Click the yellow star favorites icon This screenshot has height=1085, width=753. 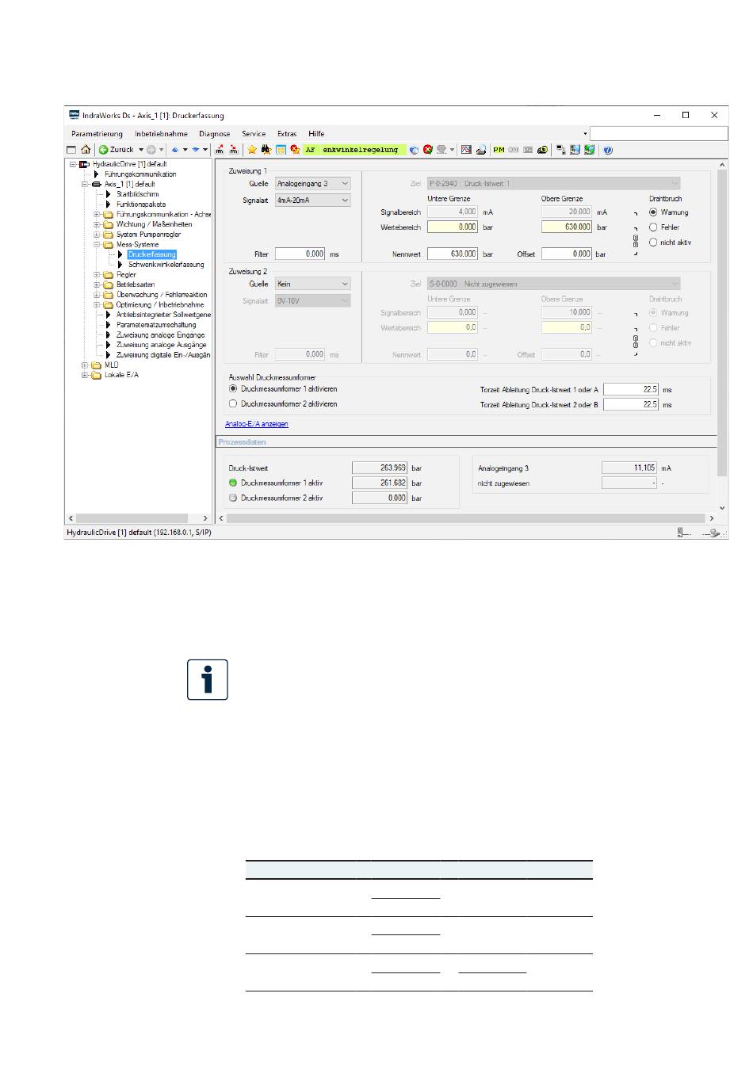click(252, 150)
